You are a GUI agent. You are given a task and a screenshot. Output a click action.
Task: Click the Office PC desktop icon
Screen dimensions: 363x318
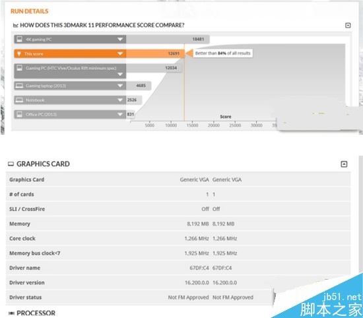pos(19,114)
